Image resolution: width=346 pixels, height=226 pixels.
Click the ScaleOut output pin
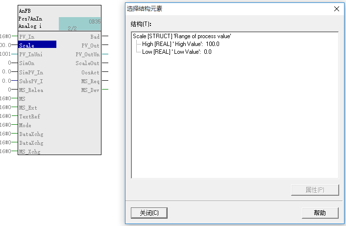click(x=87, y=63)
